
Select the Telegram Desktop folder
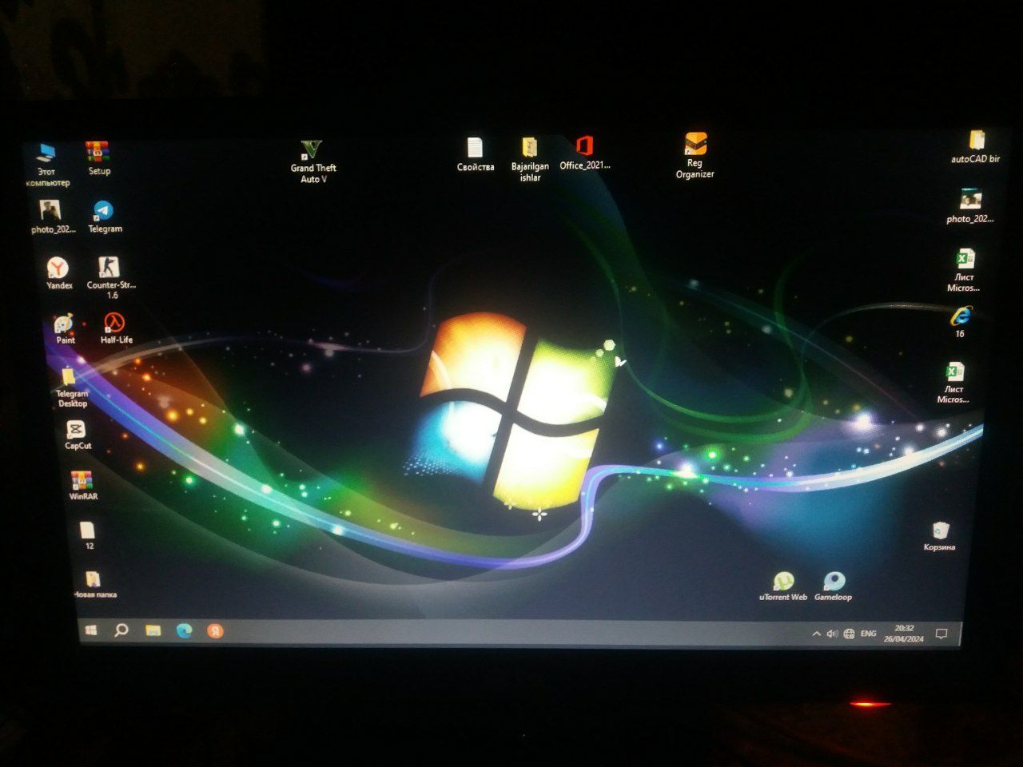[x=71, y=387]
